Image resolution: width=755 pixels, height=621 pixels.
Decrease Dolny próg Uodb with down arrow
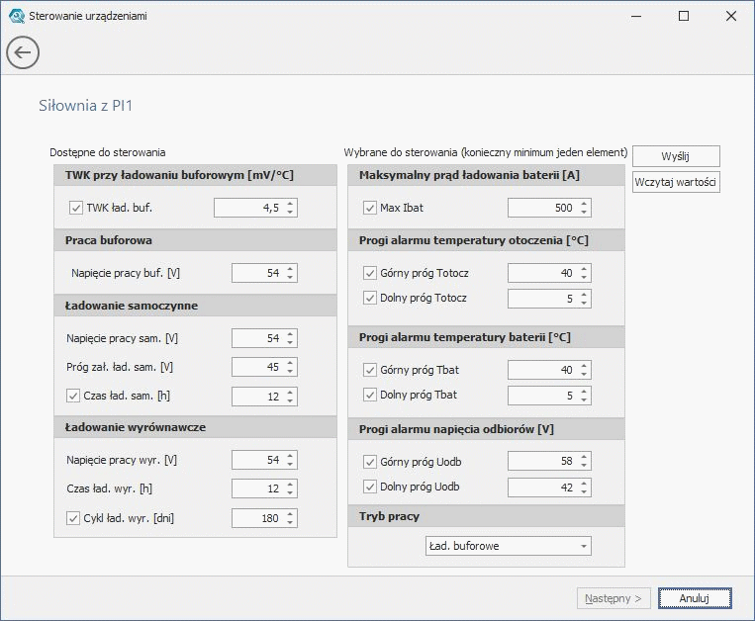tap(584, 491)
